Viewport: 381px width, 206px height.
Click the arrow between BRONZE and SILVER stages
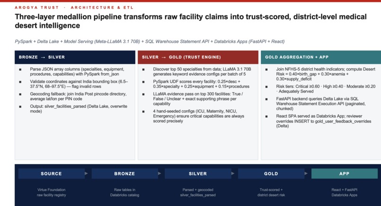coord(160,173)
